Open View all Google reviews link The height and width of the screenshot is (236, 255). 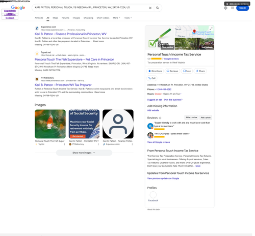click(159, 142)
